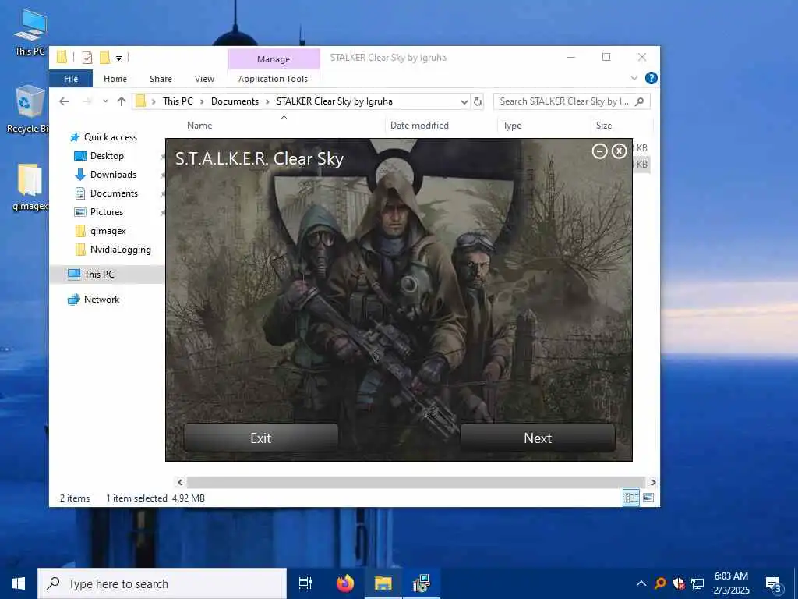
Task: Select the Application Tools tab
Action: 274,79
